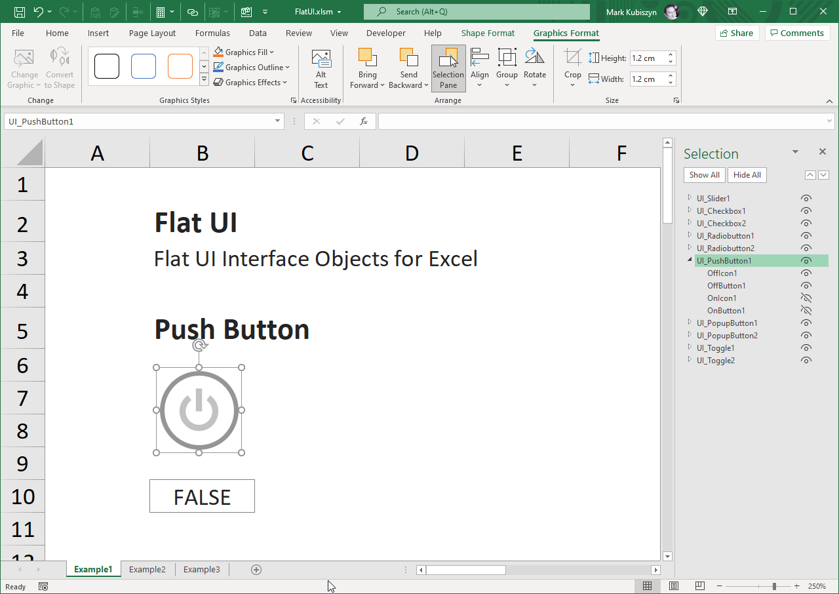Switch to the Example2 sheet tab
Viewport: 839px width, 594px height.
click(147, 570)
